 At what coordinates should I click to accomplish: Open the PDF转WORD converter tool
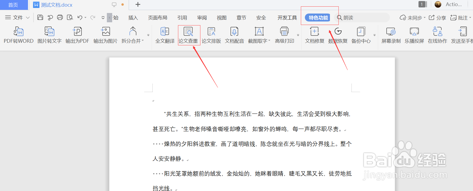19,35
